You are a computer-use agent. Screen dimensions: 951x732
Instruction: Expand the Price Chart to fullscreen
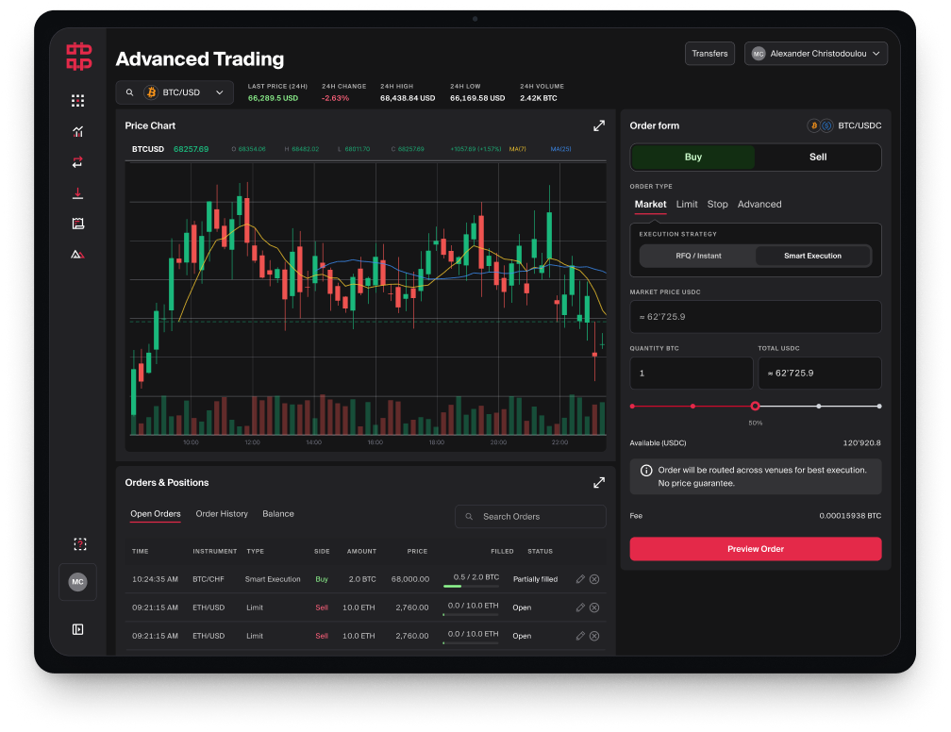point(598,125)
